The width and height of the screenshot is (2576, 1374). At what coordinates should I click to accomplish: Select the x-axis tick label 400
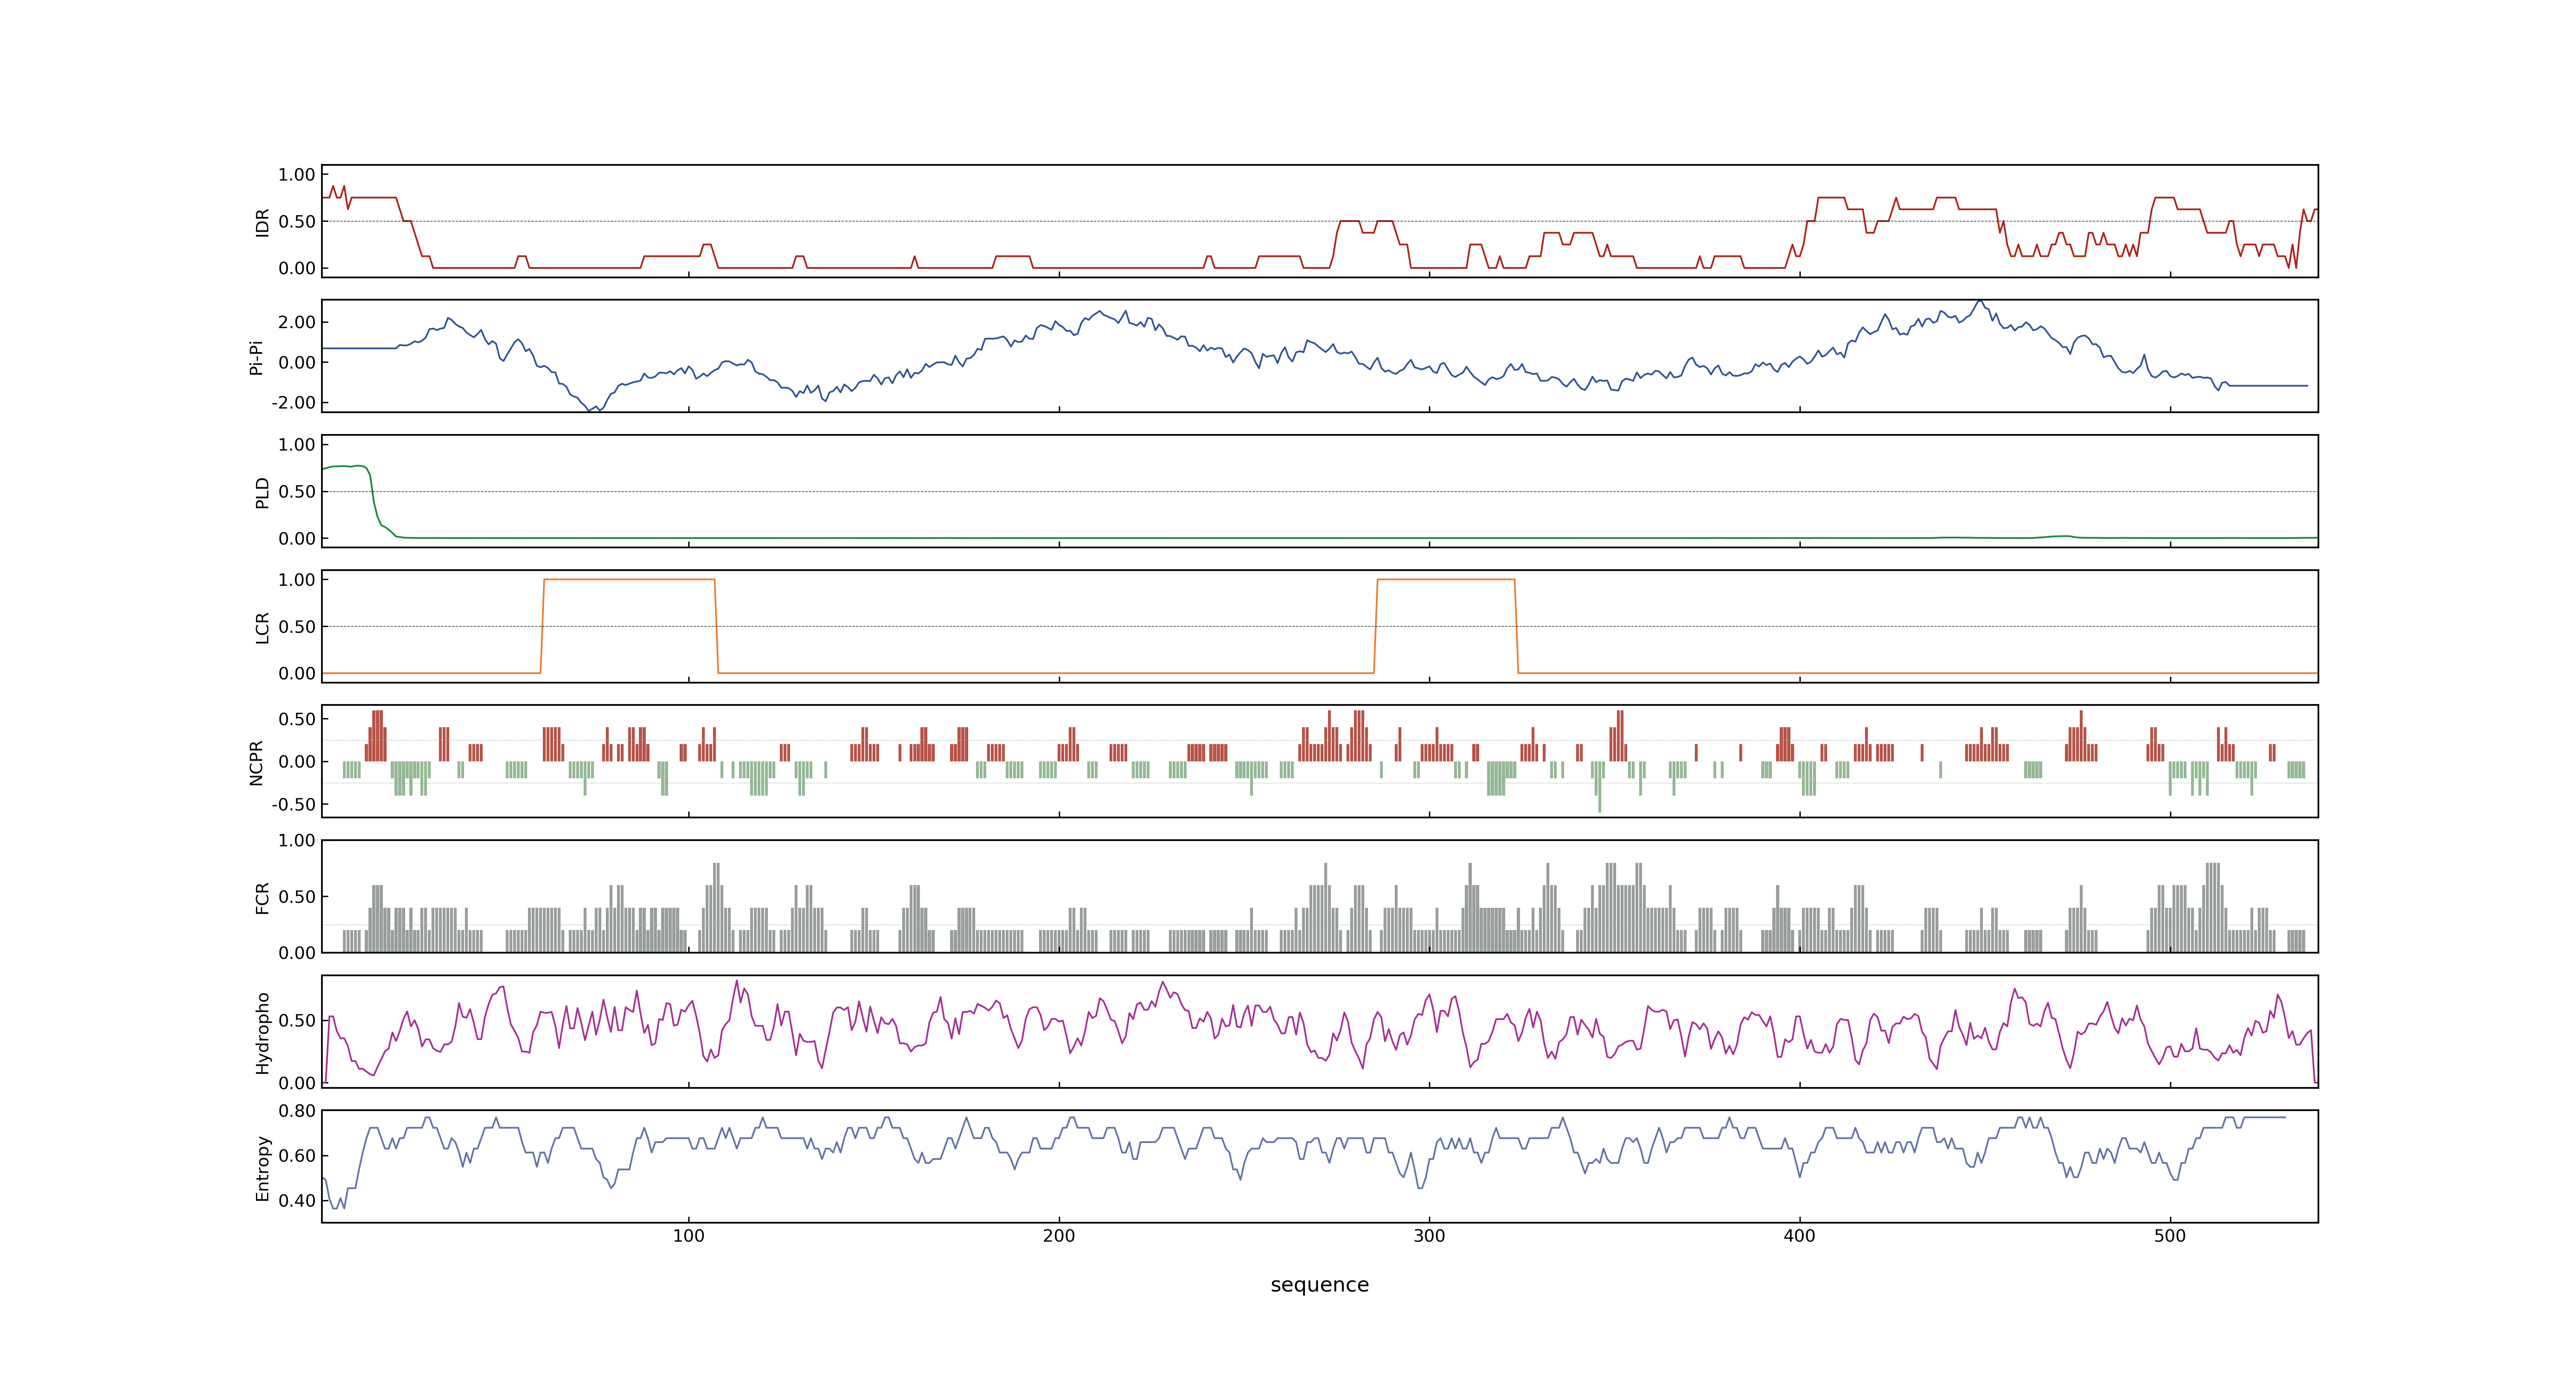tap(1799, 1236)
